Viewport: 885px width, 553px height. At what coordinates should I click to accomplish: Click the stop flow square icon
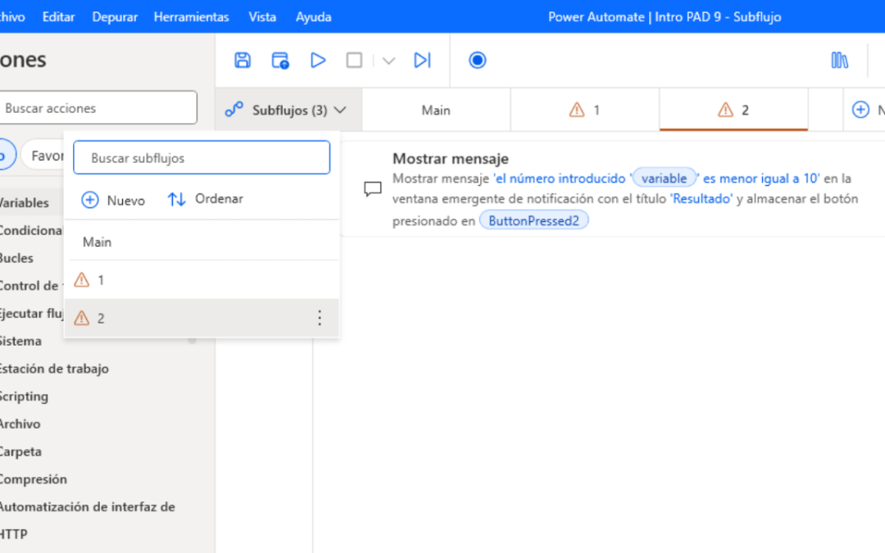point(354,60)
